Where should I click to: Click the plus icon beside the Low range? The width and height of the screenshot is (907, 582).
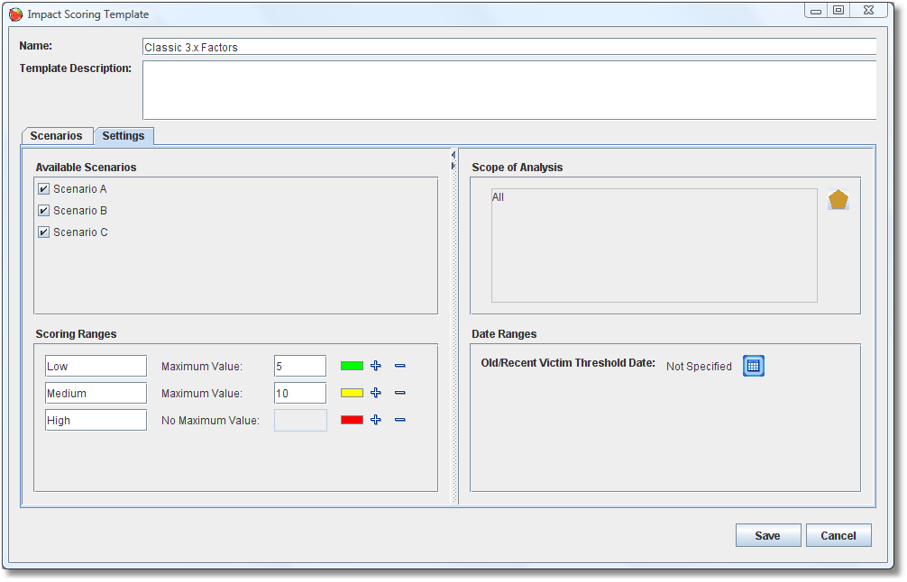pos(376,366)
